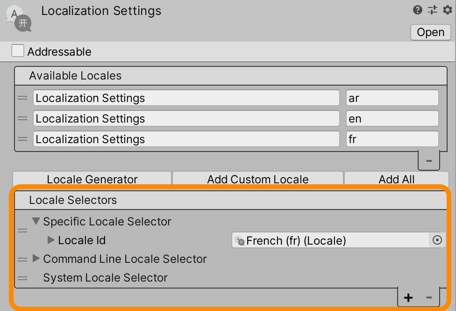
Task: Click the Open button
Action: point(430,32)
